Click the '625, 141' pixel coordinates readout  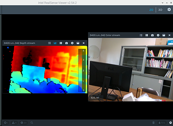95,98
